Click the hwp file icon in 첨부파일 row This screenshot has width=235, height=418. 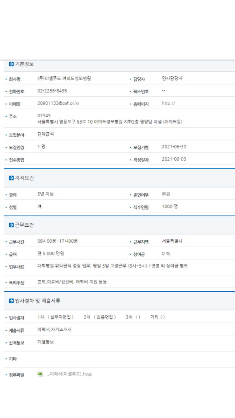[x=40, y=374]
